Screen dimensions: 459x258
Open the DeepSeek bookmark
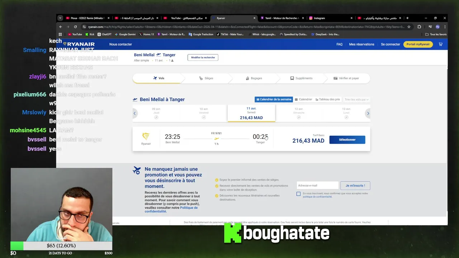click(325, 34)
